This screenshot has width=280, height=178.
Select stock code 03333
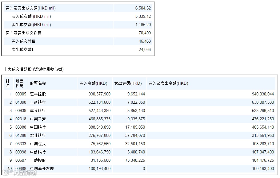[x=21, y=144]
